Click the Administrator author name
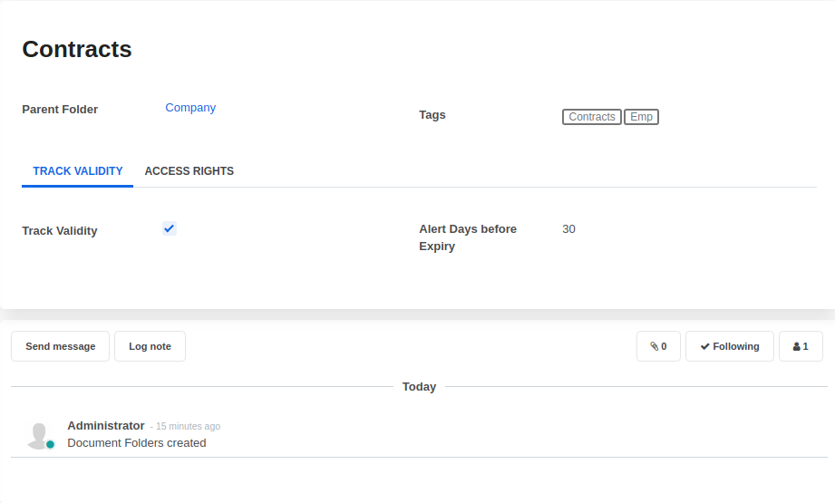Screen dimensions: 835x503 pos(106,426)
